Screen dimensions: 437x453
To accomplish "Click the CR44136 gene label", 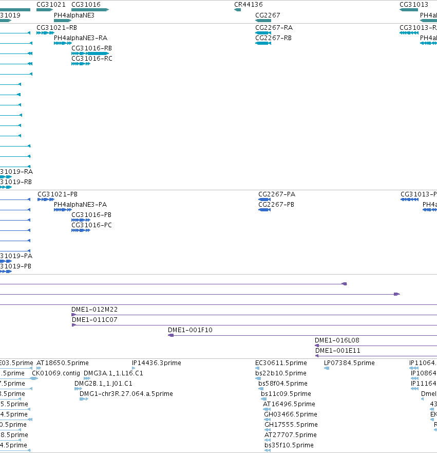I will coord(249,5).
